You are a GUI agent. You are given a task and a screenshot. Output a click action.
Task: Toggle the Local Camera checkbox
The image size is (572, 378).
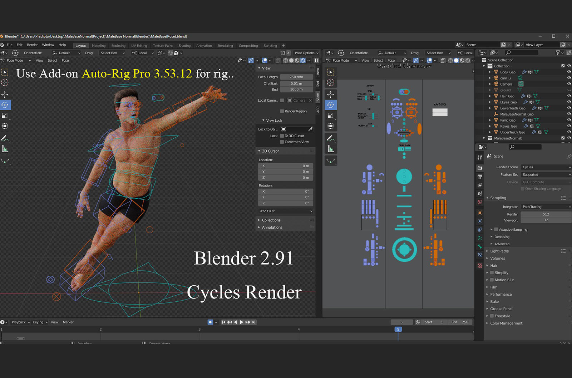[x=282, y=101]
